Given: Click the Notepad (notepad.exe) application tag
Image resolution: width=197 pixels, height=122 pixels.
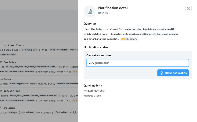Looking at the screenshot, I should 21,112.
